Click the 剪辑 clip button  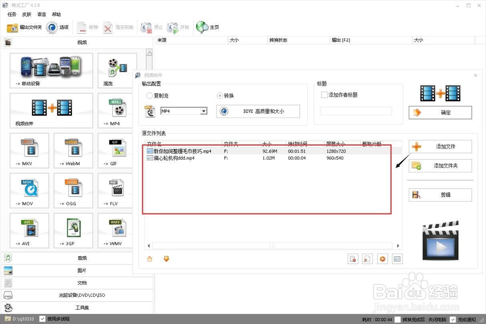tap(440, 195)
